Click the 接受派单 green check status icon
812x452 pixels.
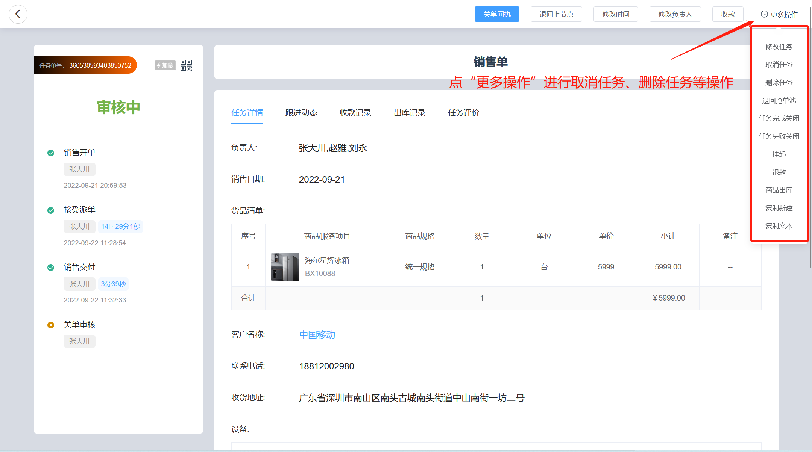[51, 210]
